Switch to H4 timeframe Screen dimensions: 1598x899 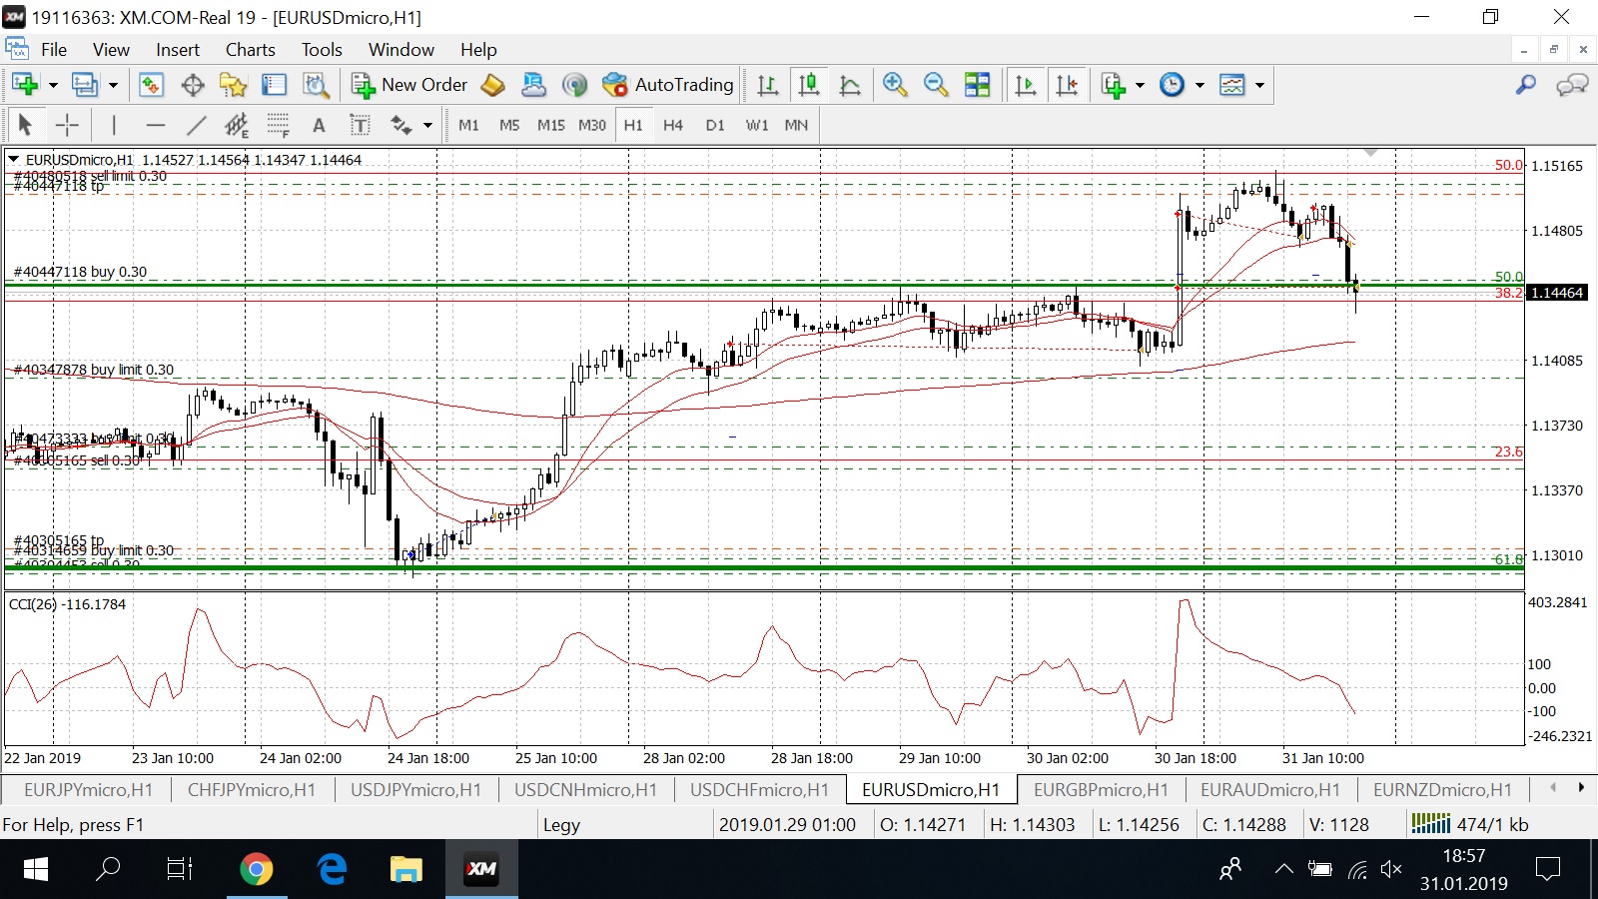pyautogui.click(x=673, y=125)
